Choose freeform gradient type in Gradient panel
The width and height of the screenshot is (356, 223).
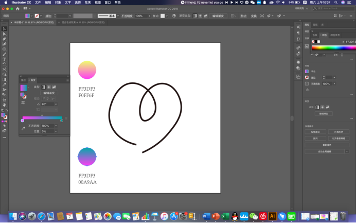click(54, 87)
